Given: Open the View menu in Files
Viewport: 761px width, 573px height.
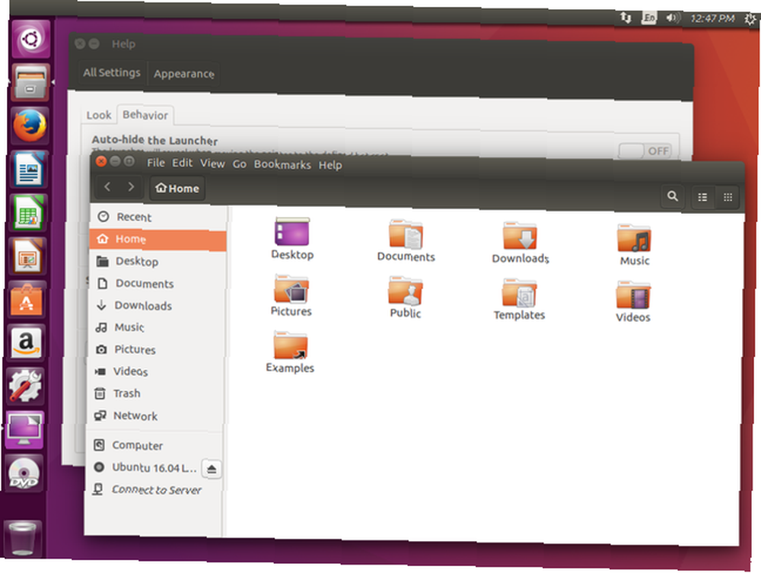Looking at the screenshot, I should [212, 164].
